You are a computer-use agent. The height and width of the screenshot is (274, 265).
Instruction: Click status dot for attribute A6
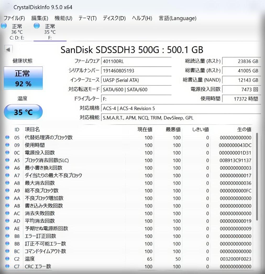pos(7,168)
